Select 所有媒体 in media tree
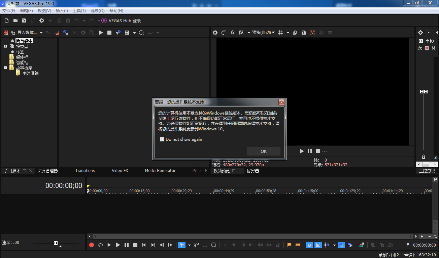439x258 pixels. 24,41
